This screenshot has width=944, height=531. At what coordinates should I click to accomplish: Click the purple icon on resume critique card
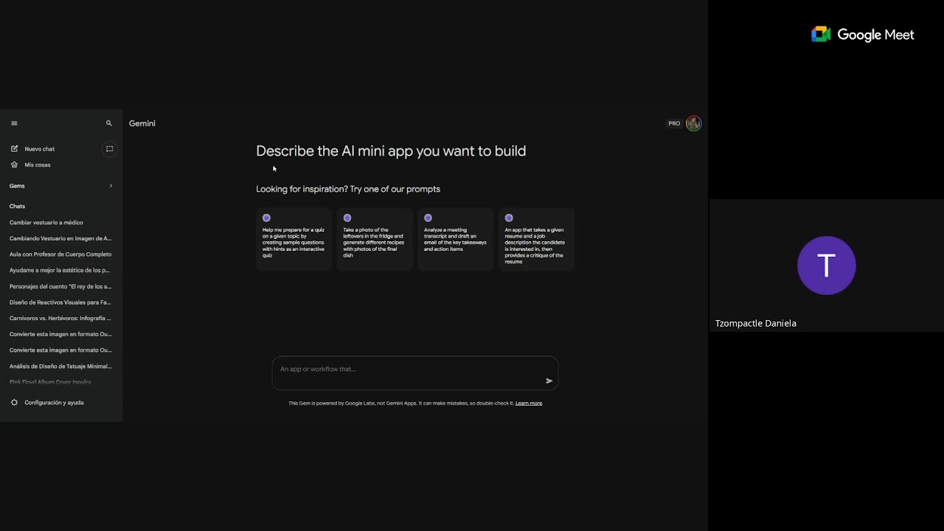[x=509, y=218]
